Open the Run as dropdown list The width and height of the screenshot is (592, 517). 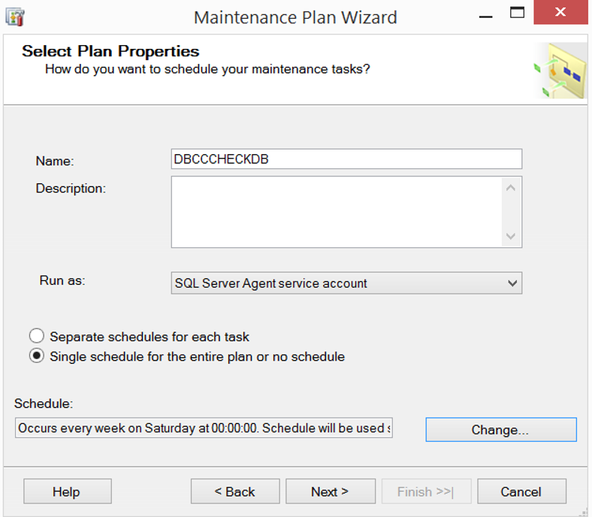(x=346, y=283)
